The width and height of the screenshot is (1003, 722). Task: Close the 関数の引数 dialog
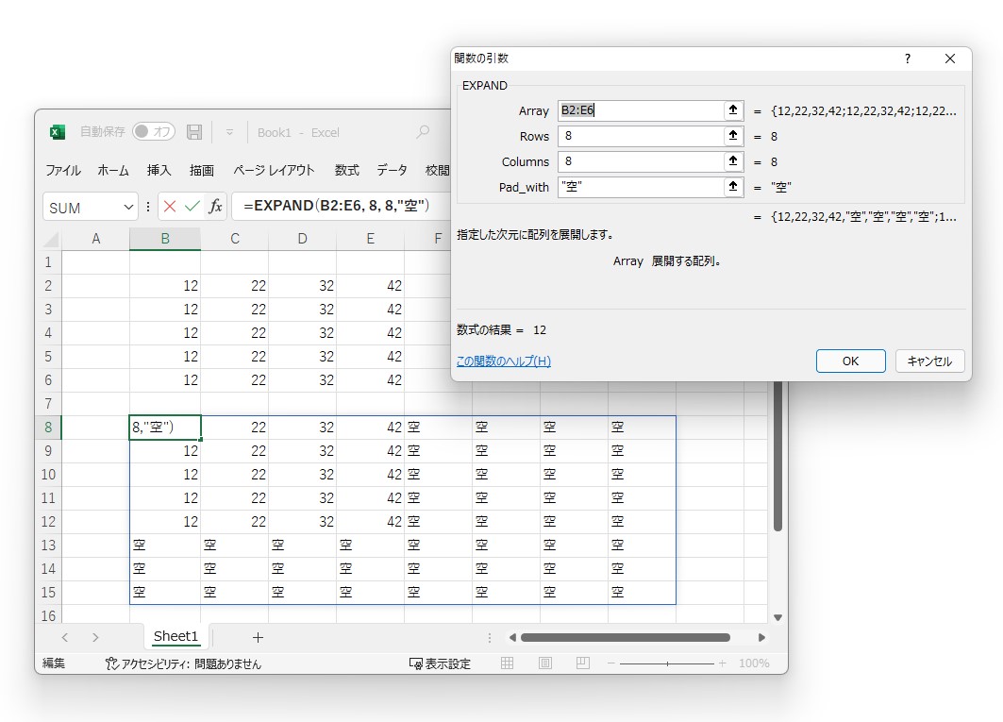pos(950,59)
